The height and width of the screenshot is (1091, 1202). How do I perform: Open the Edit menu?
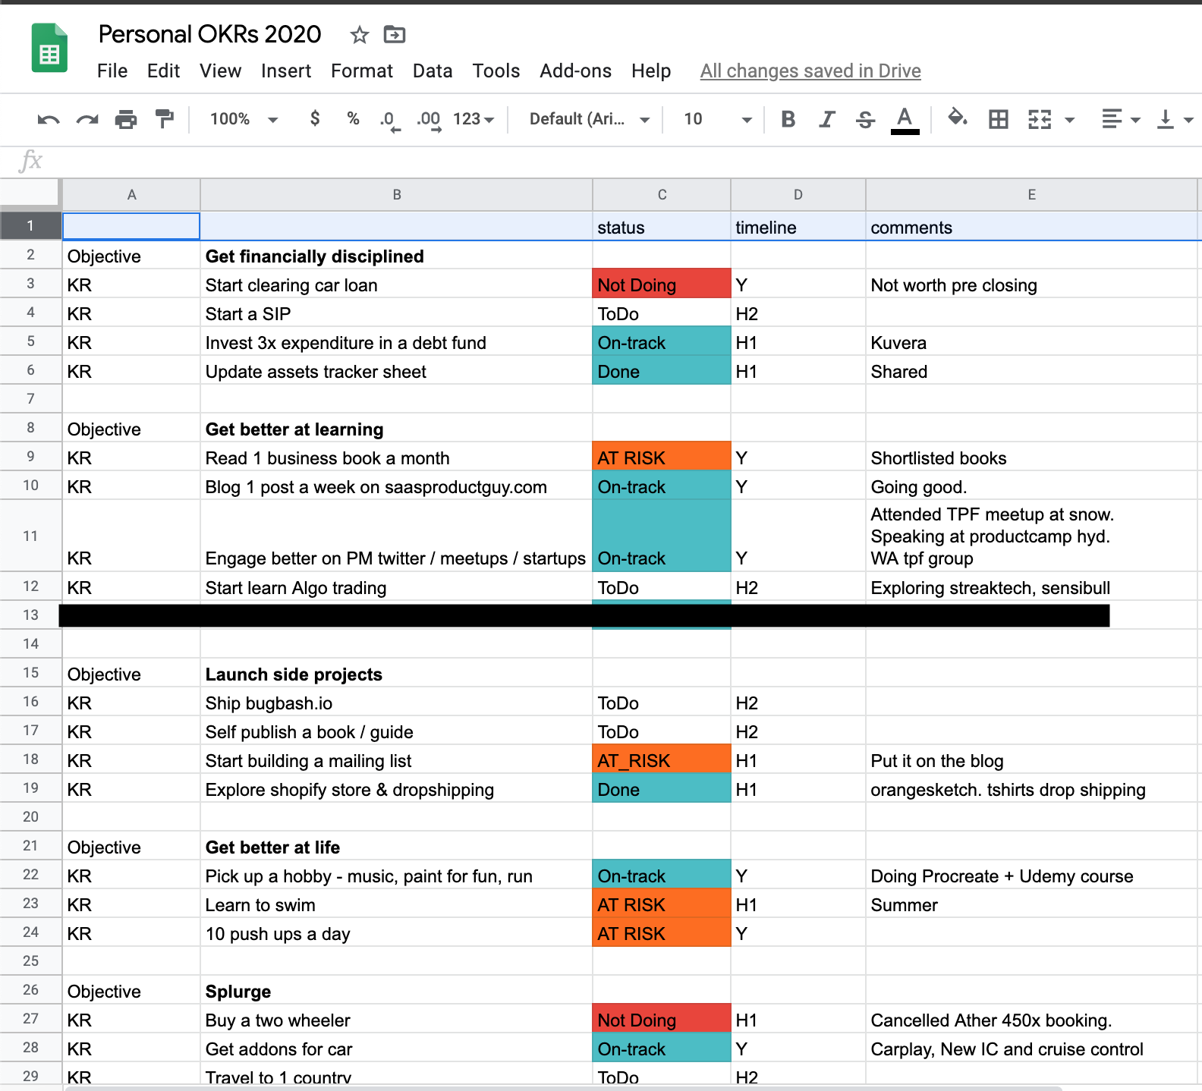163,71
